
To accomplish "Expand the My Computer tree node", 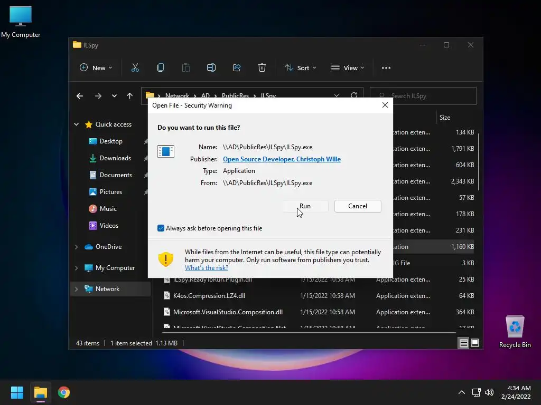I will tap(76, 267).
